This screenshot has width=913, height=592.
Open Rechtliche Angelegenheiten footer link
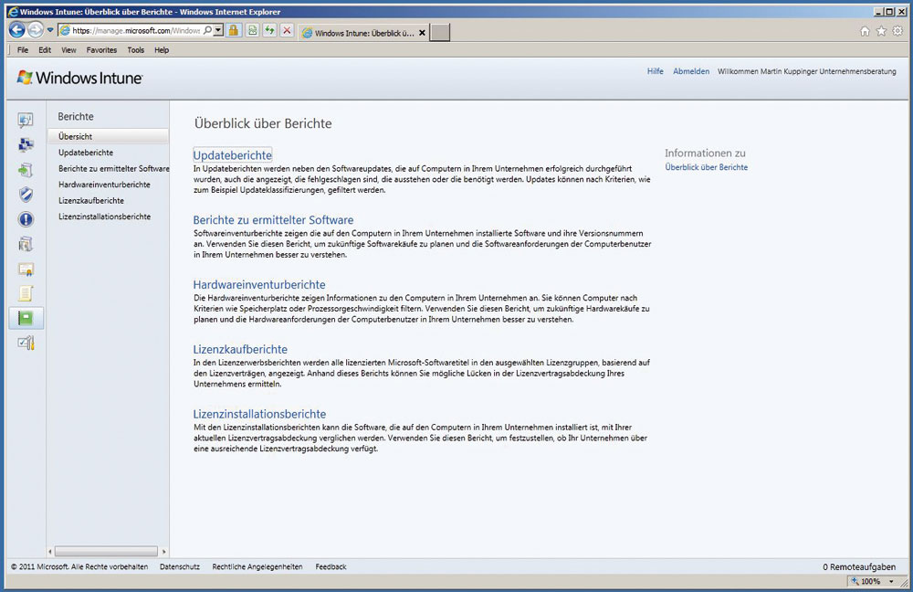click(x=257, y=566)
